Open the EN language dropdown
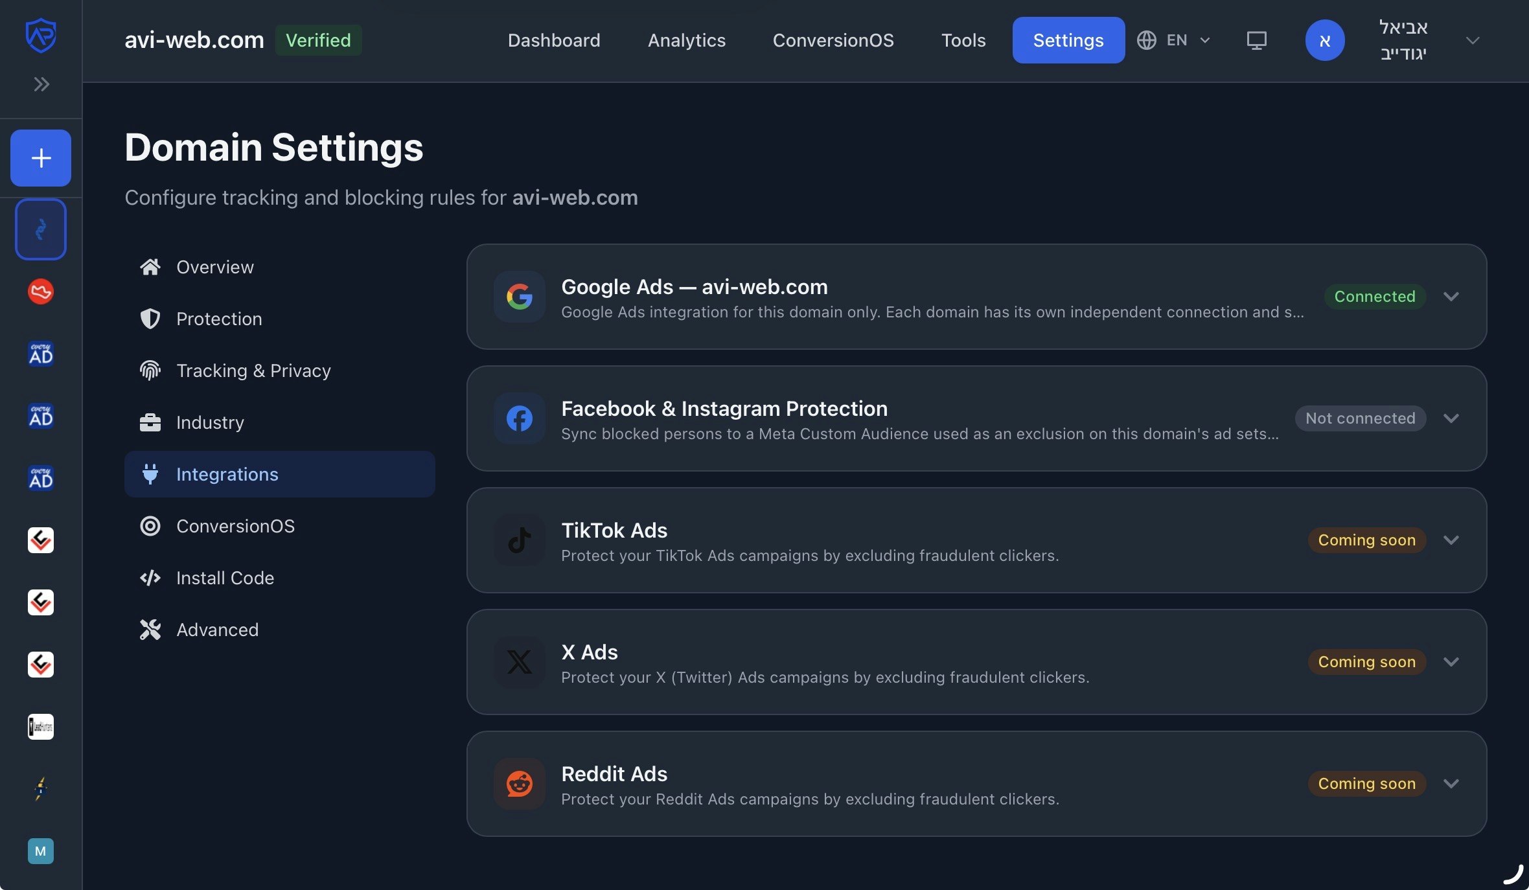1529x890 pixels. pyautogui.click(x=1174, y=40)
